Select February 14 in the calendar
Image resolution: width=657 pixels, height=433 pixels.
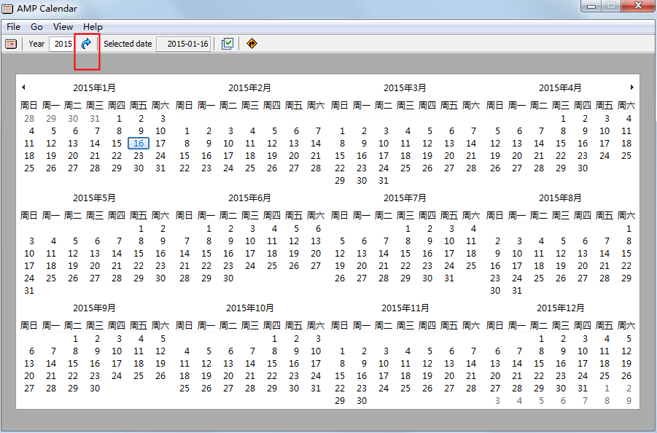(316, 144)
